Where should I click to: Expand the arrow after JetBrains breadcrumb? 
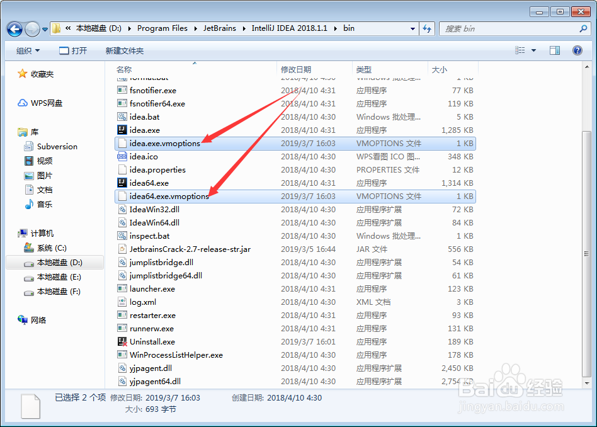coord(244,28)
